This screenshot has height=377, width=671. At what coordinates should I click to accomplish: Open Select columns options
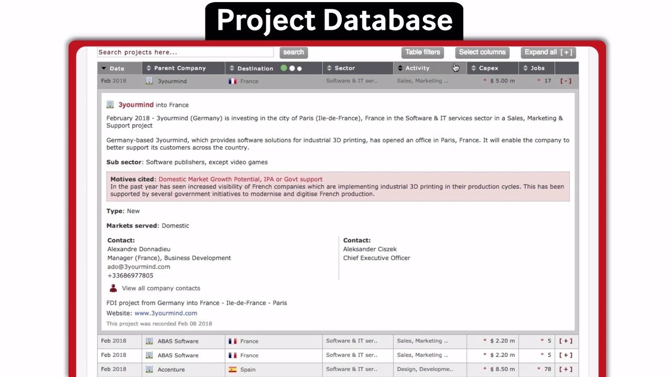click(482, 52)
